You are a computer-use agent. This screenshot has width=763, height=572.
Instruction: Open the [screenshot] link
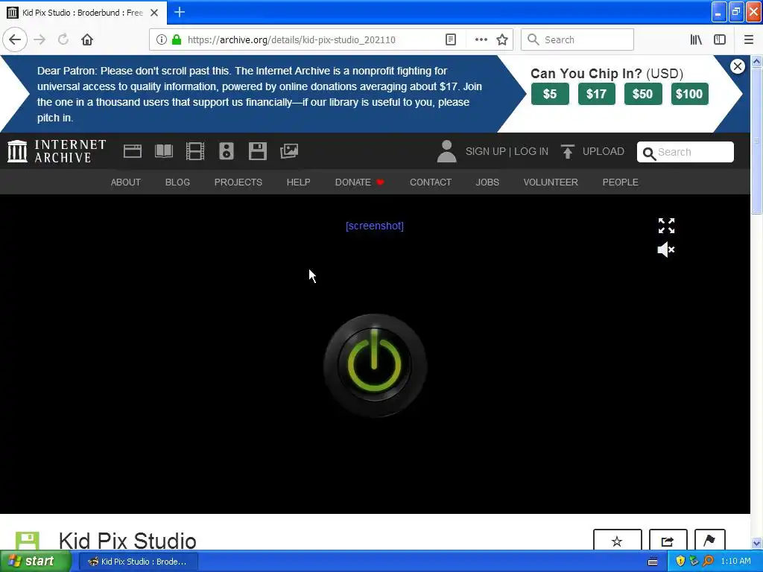tap(375, 226)
